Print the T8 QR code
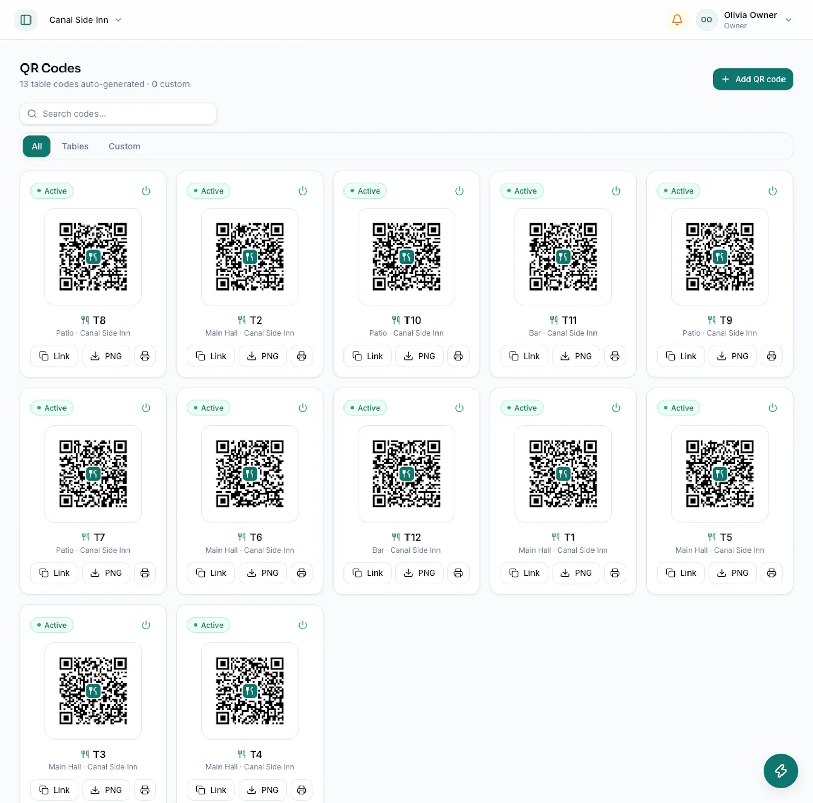Screen dimensions: 813x803 tap(145, 356)
